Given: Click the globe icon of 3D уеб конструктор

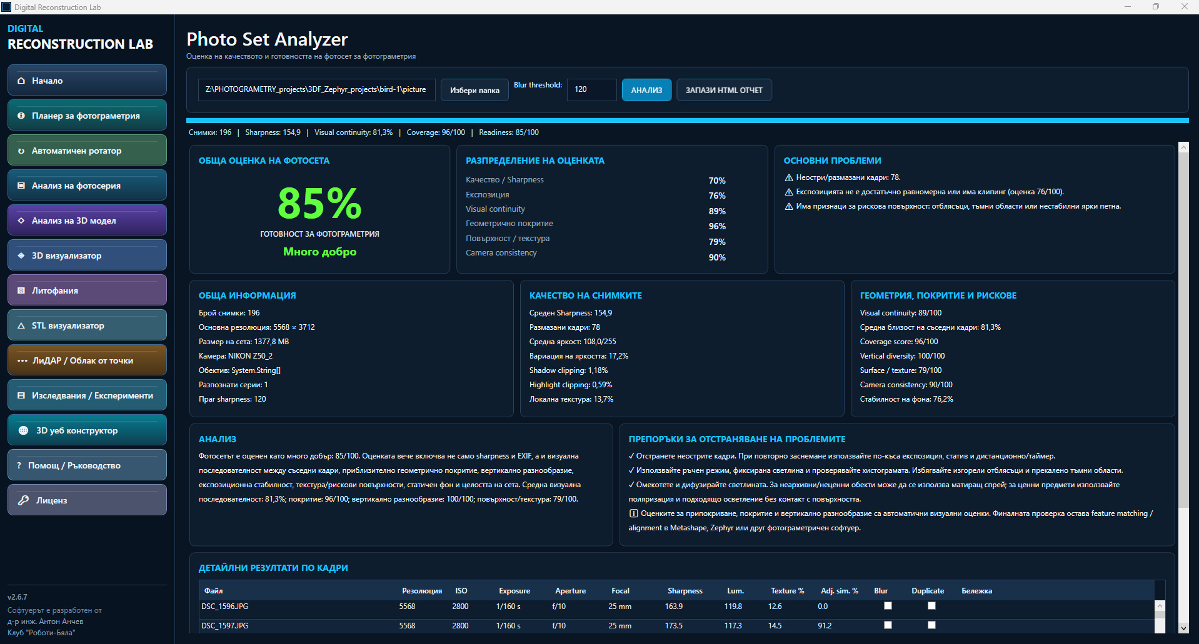Looking at the screenshot, I should (23, 430).
